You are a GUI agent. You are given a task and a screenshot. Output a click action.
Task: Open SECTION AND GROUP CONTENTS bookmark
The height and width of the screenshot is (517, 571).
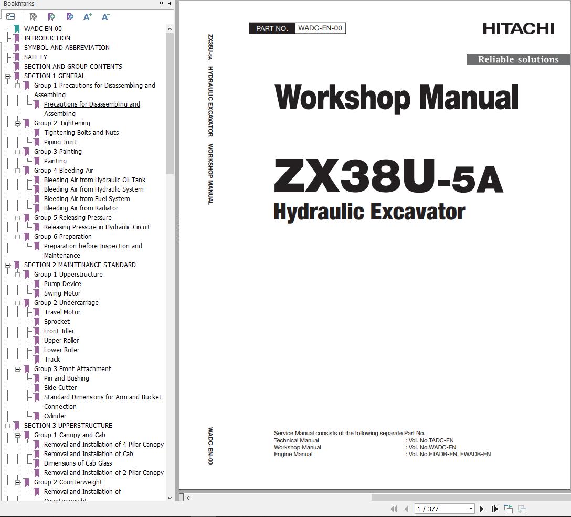pos(73,66)
